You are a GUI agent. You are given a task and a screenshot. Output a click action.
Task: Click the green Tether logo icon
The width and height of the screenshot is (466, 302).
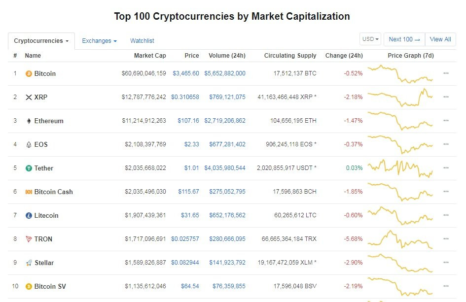point(29,168)
